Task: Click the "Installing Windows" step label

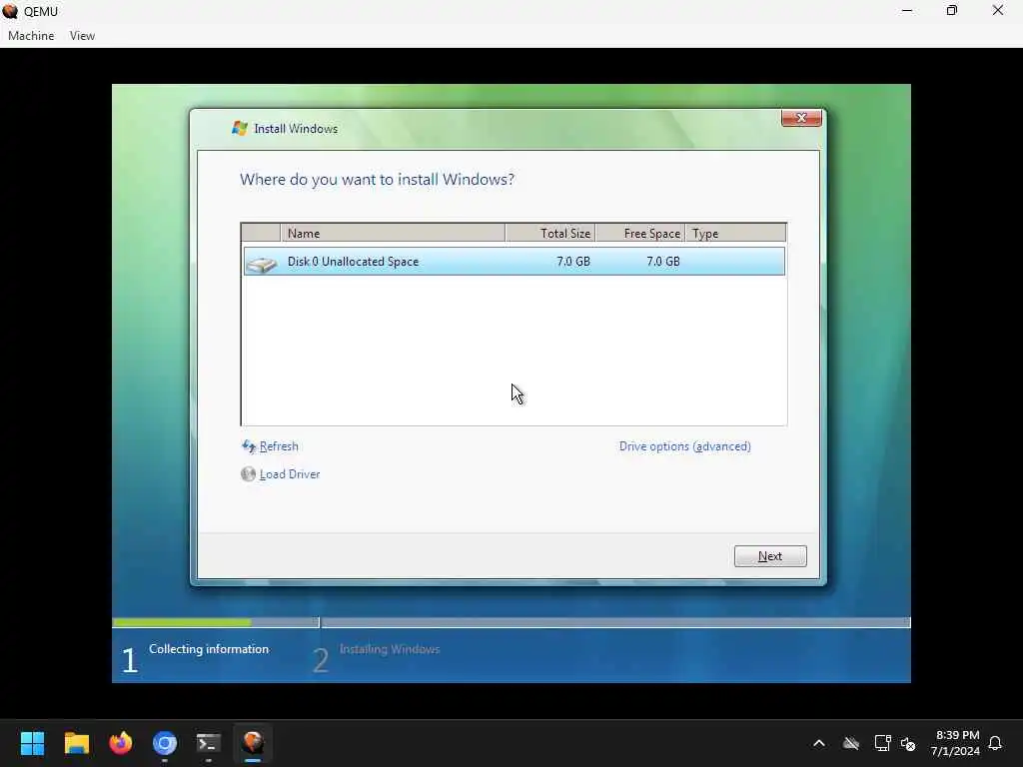Action: 390,649
